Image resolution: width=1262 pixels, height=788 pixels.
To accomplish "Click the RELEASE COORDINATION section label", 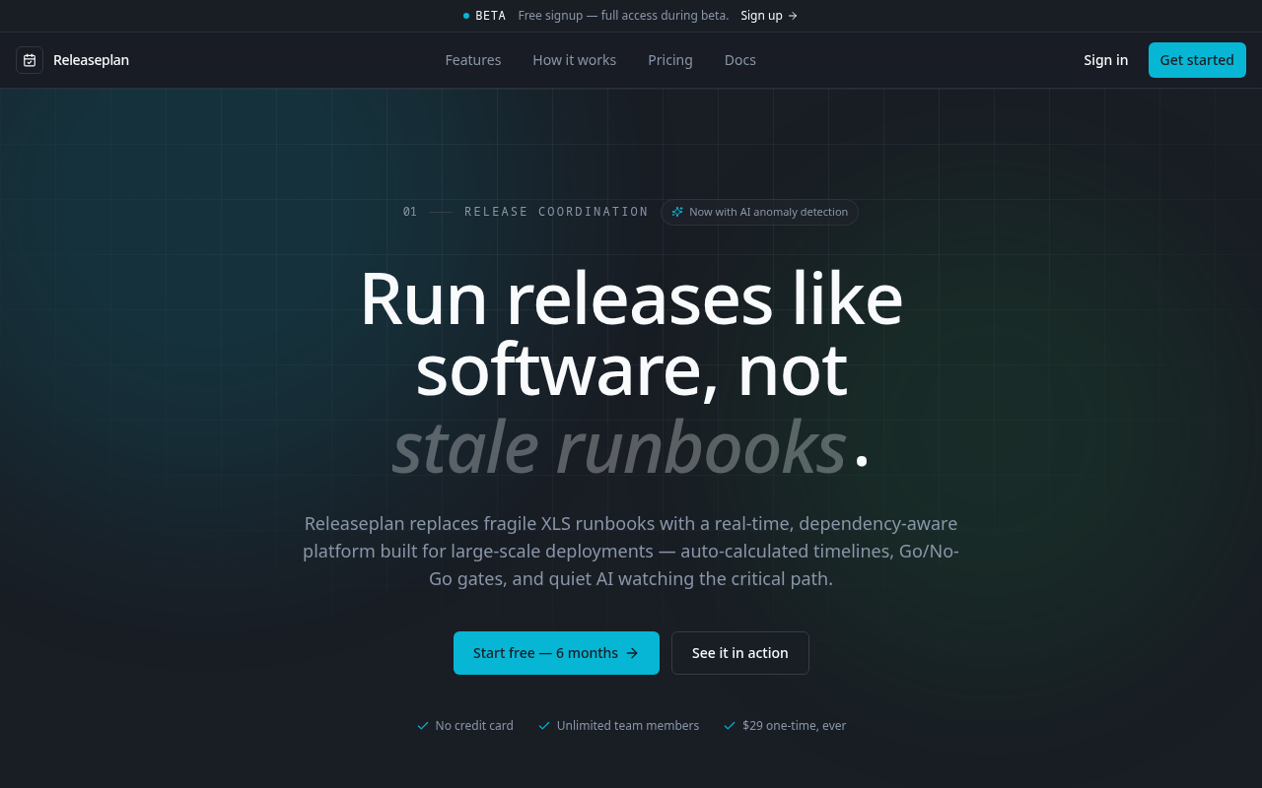I will pos(556,212).
